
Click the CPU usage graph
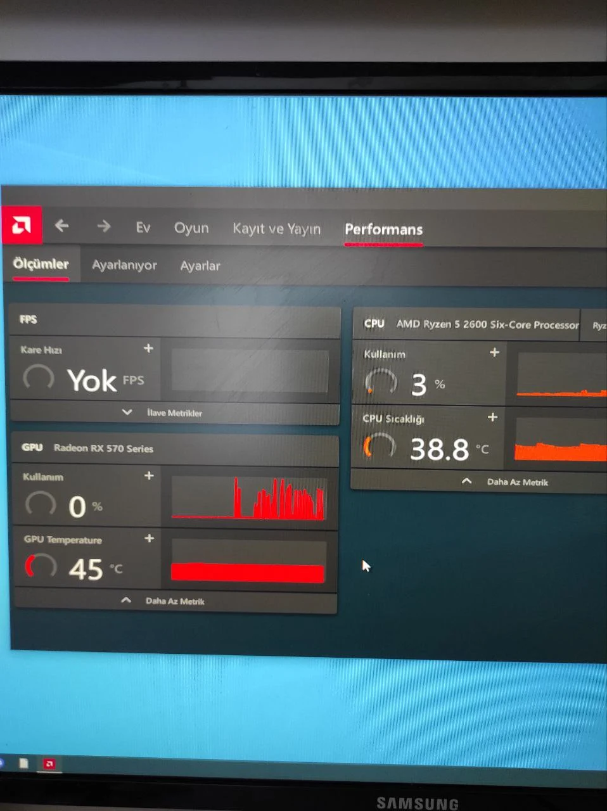click(561, 375)
